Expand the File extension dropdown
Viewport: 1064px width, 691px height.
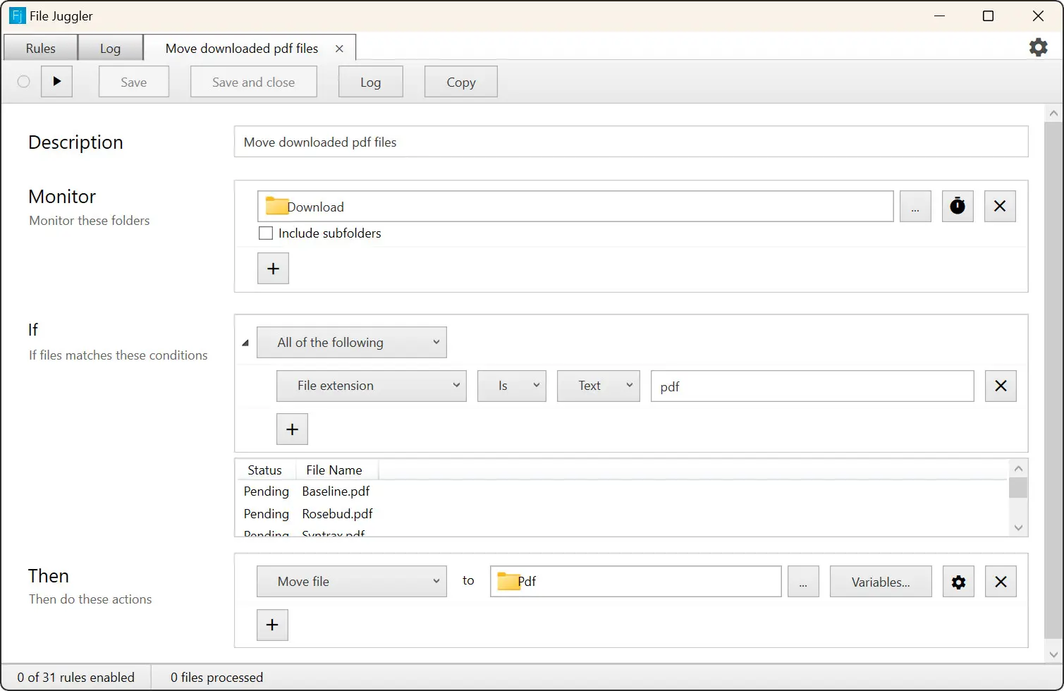coord(372,386)
